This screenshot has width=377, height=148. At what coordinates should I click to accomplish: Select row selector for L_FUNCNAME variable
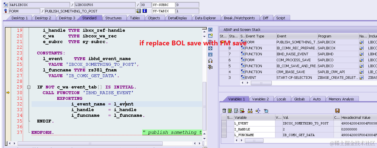tap(224, 135)
